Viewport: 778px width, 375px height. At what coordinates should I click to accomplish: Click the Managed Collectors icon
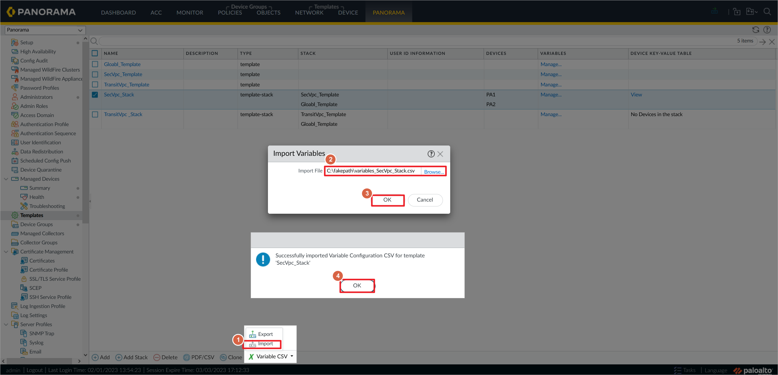coord(15,233)
